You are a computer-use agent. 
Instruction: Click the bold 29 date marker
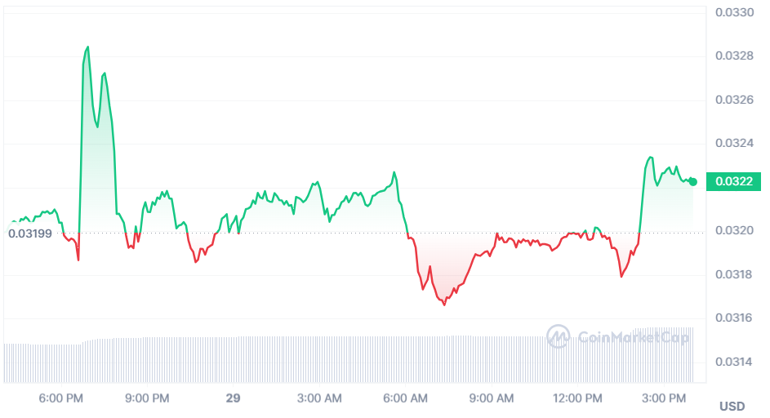tap(234, 398)
